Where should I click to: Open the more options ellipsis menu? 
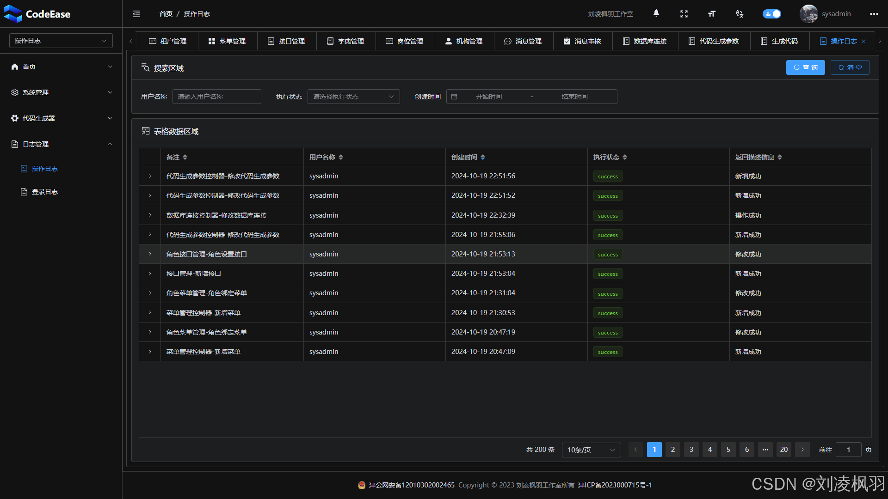(x=874, y=14)
